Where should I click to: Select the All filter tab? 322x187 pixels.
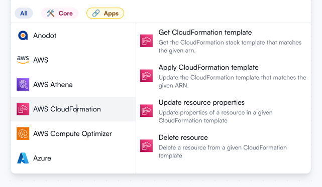(x=24, y=14)
